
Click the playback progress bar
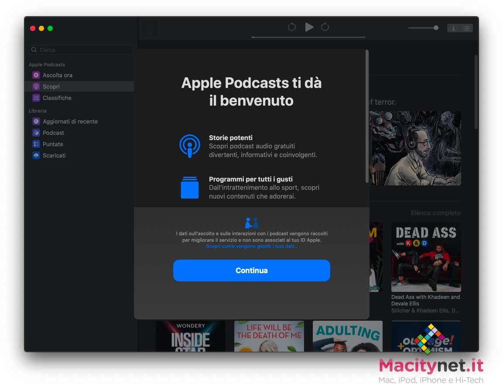click(x=308, y=37)
